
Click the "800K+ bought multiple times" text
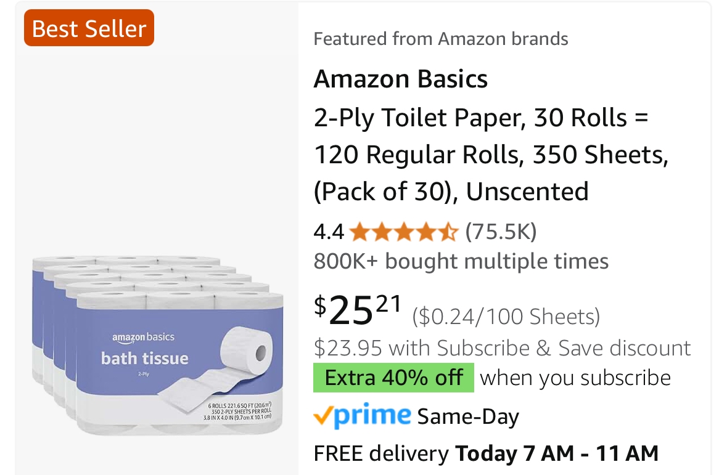click(461, 261)
